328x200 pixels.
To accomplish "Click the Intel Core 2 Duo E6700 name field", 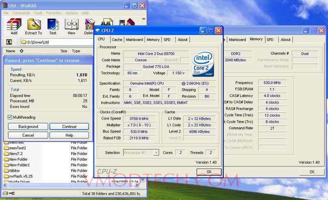I will coord(156,54).
